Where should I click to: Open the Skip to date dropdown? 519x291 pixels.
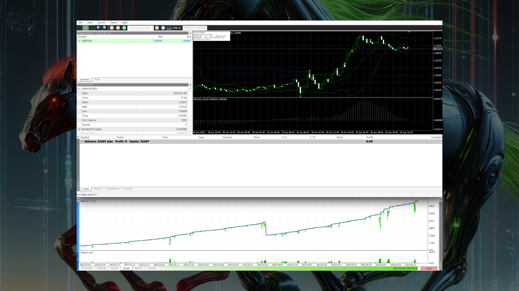206,28
